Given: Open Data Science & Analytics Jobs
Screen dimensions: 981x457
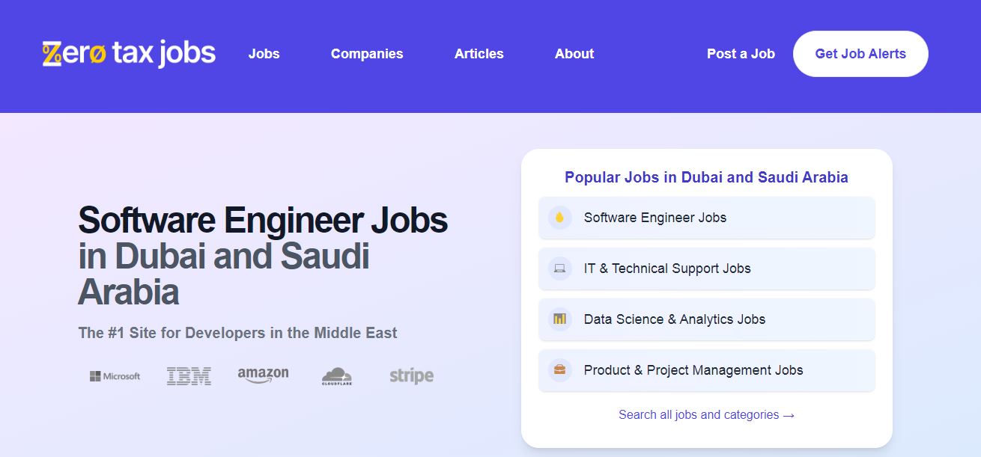Looking at the screenshot, I should pos(707,319).
